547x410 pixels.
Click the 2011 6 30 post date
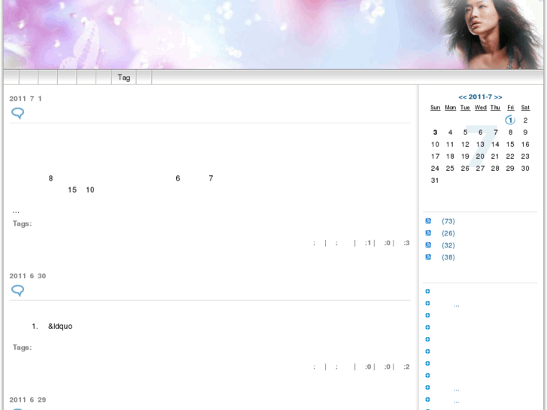click(x=28, y=276)
